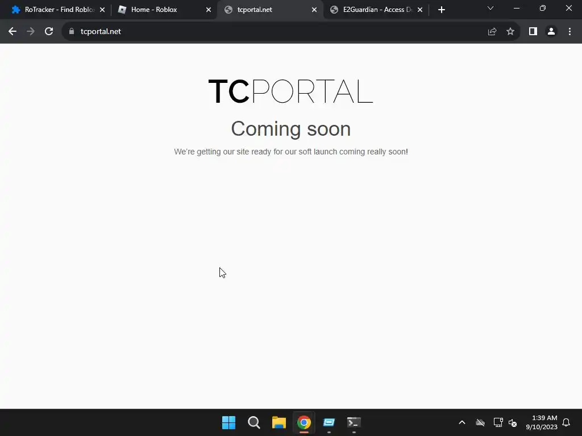The width and height of the screenshot is (582, 436).
Task: Open the Chrome profile menu
Action: tap(551, 32)
